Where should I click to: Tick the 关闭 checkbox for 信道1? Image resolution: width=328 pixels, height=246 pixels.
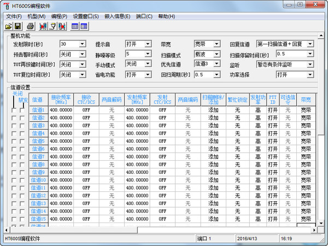pyautogui.click(x=14, y=110)
